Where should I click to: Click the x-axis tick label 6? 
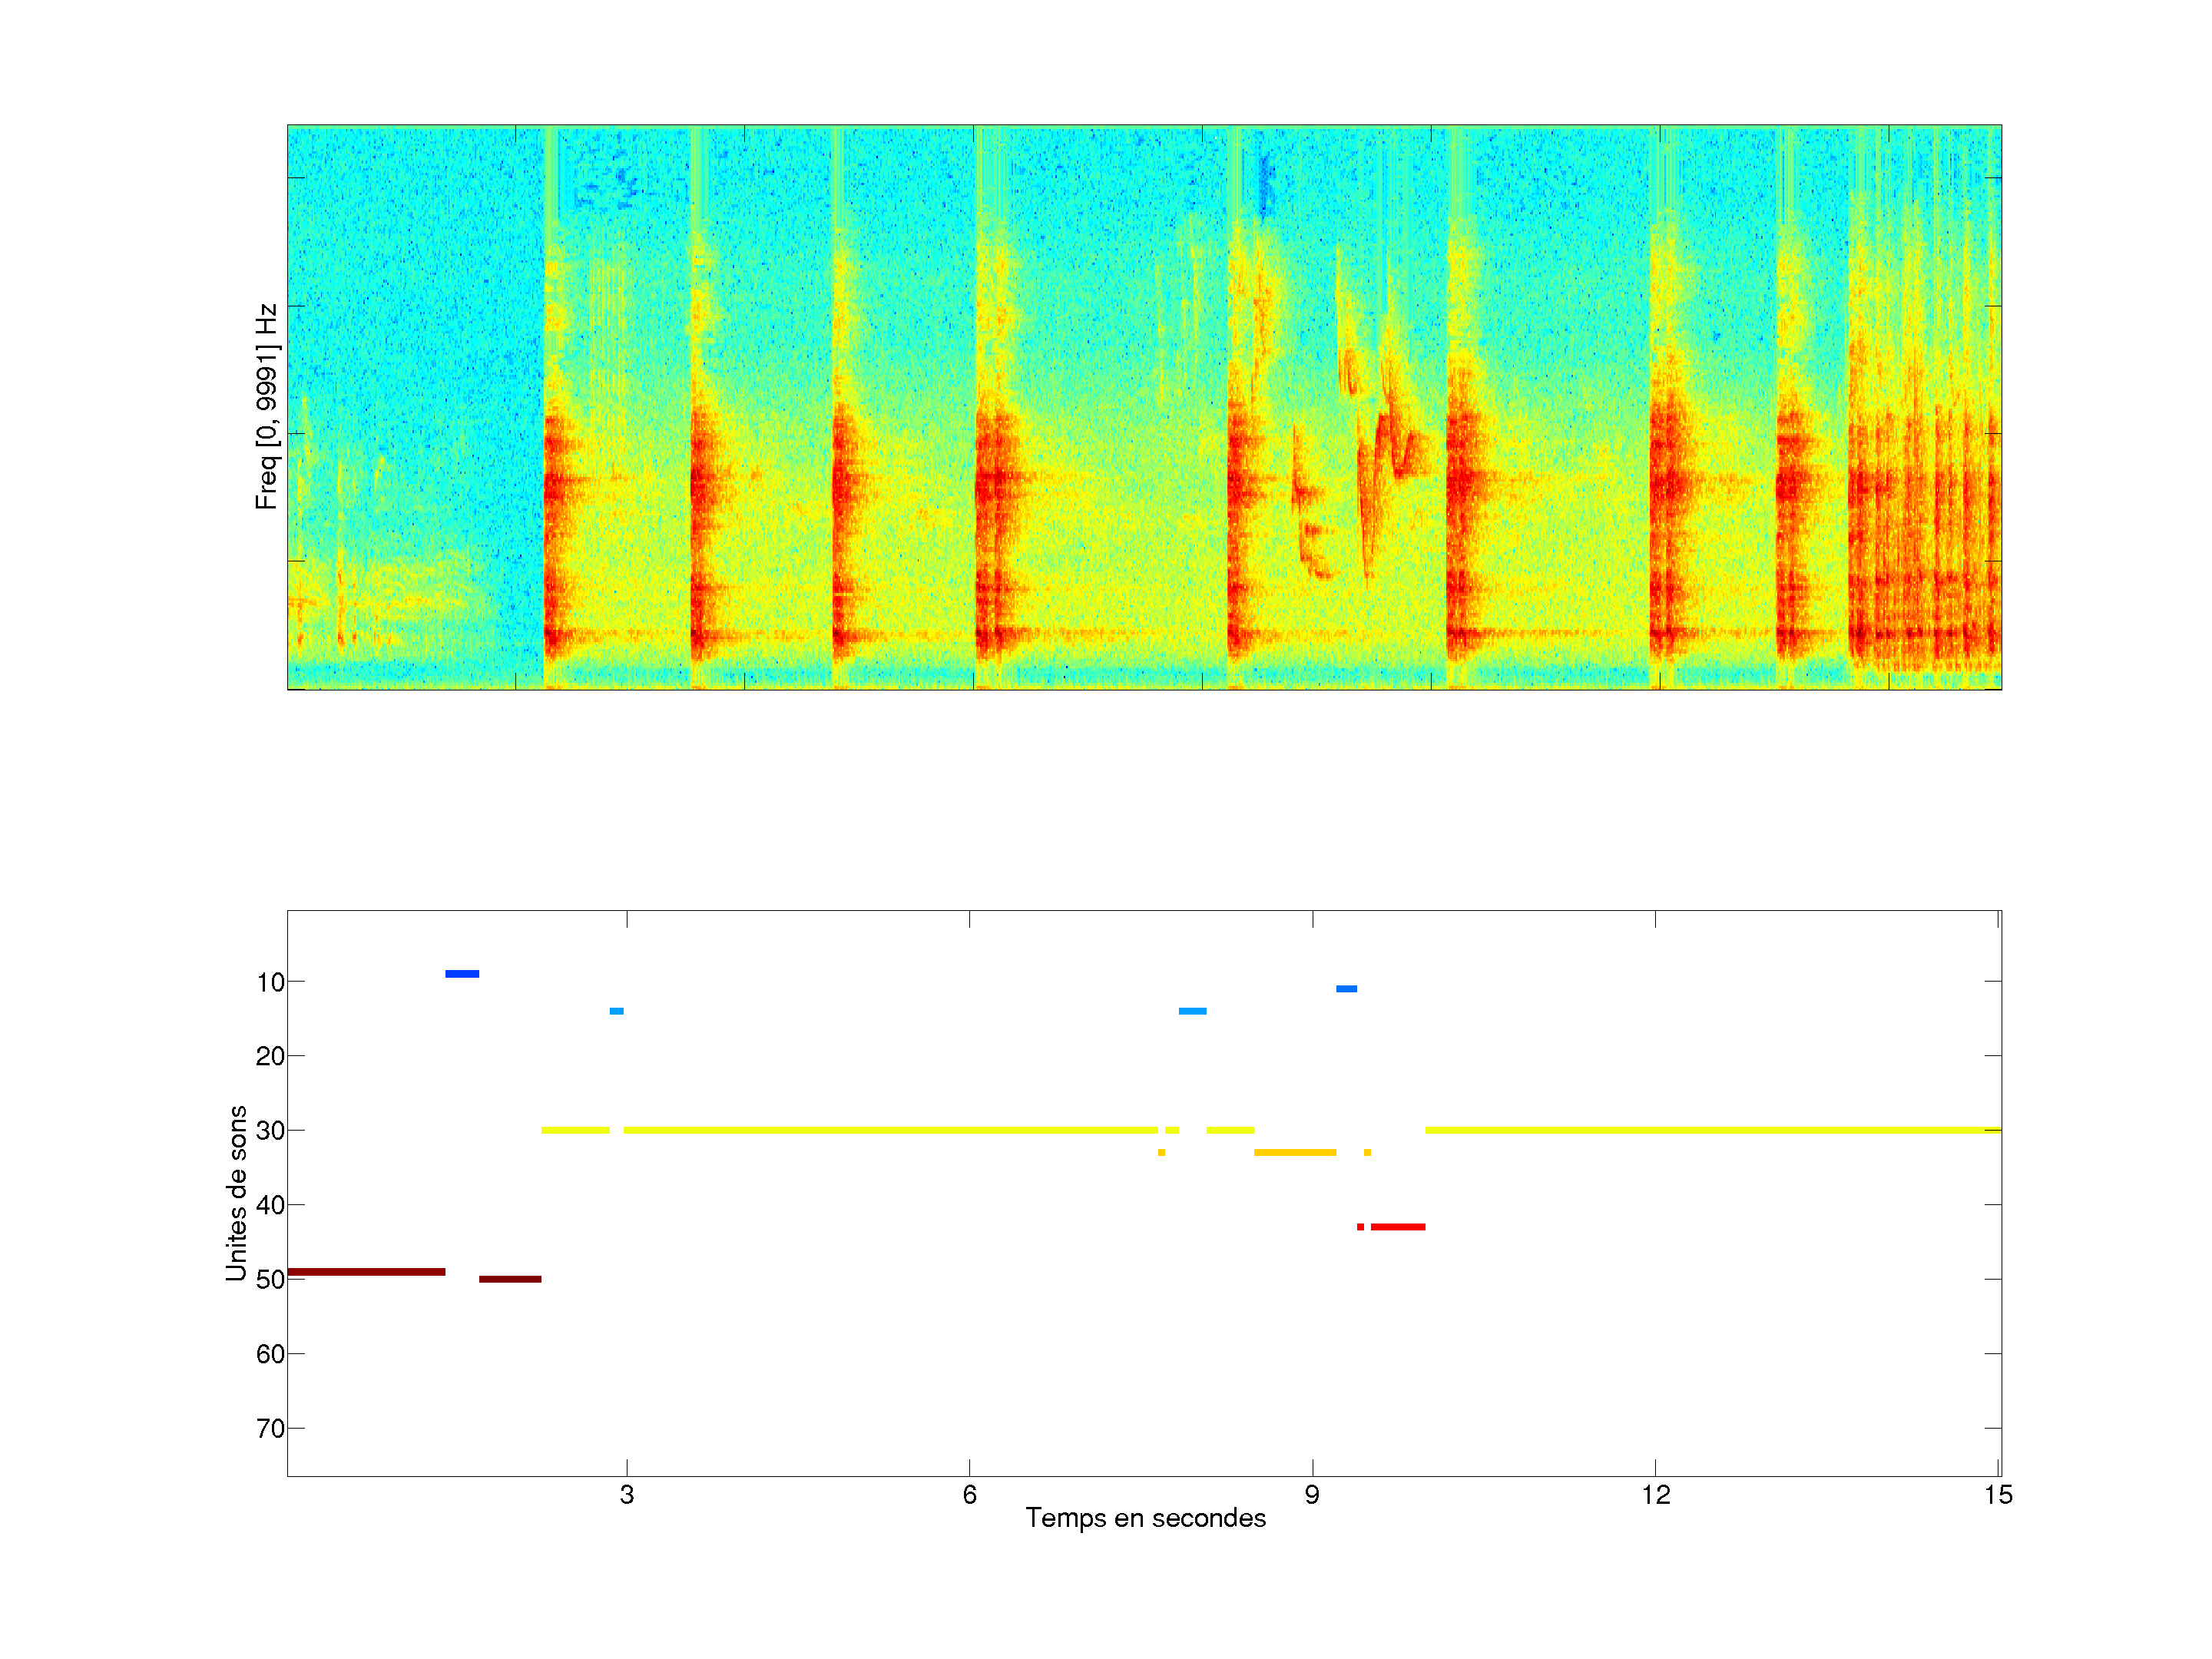[x=969, y=1495]
